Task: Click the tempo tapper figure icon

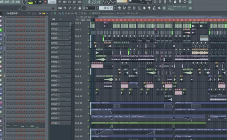Action: [154, 8]
